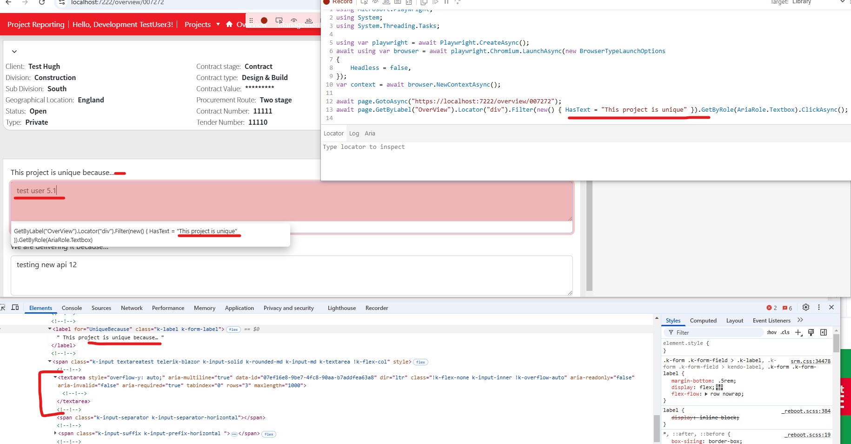Collapse the project details chevron
This screenshot has height=444, width=851.
click(14, 52)
